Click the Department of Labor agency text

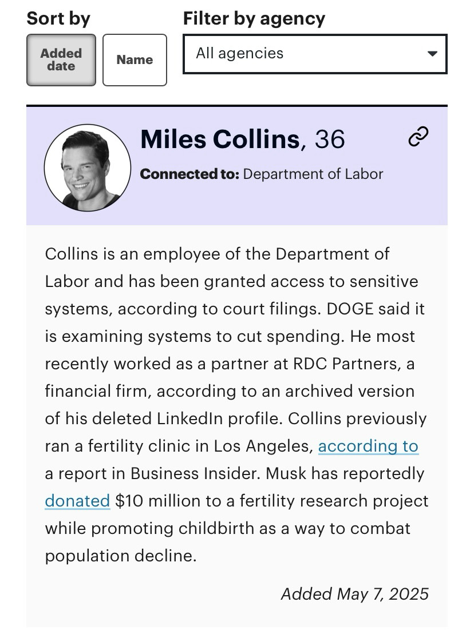pos(313,174)
